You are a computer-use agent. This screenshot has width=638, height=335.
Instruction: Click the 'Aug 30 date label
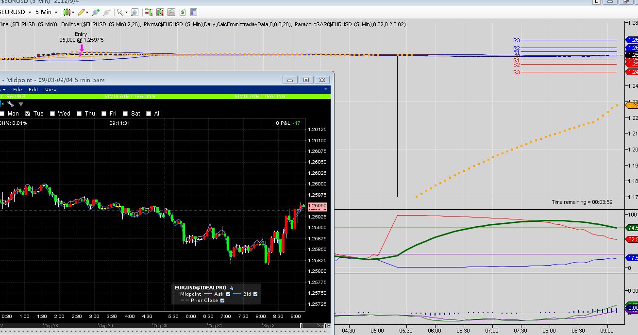[x=160, y=325]
